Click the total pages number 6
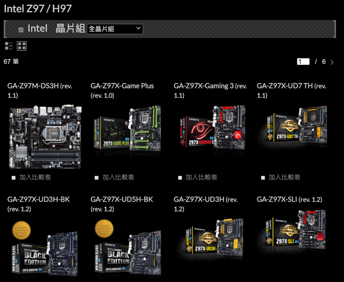The width and height of the screenshot is (344, 282). click(x=324, y=62)
